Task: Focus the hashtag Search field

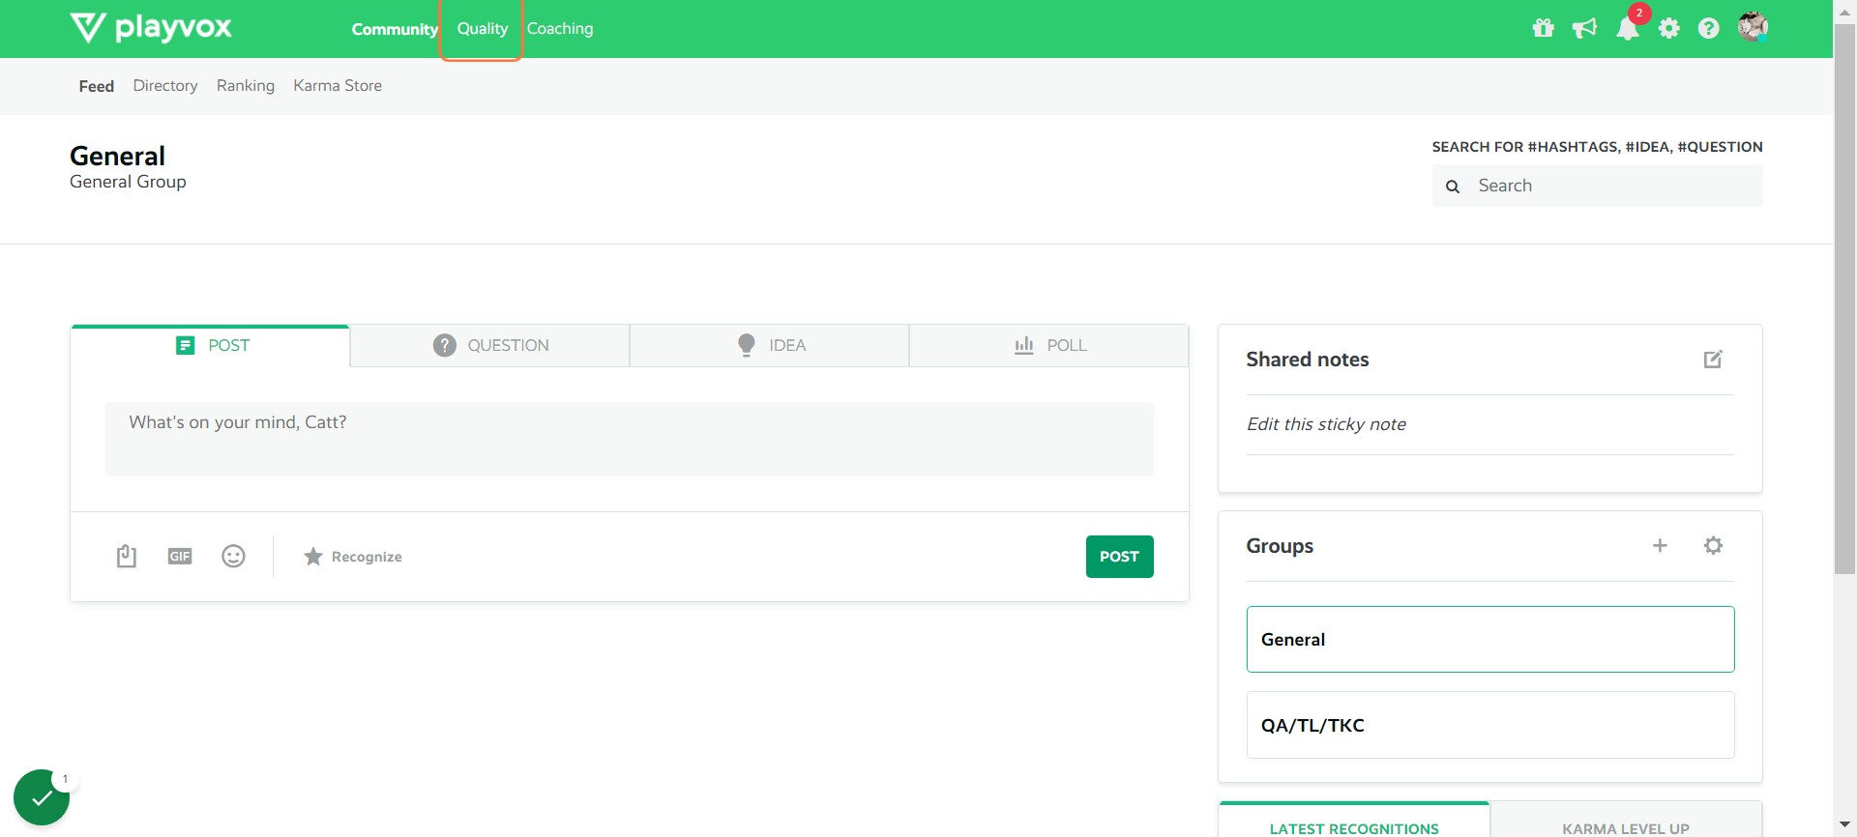Action: click(x=1597, y=186)
